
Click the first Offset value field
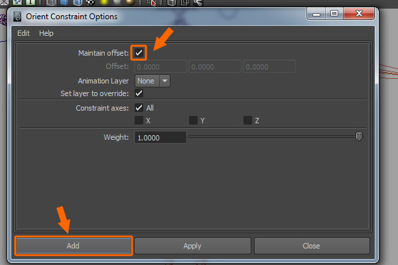coord(161,67)
